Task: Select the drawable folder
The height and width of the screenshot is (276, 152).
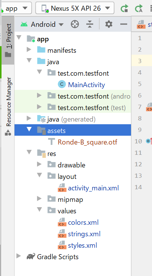Action: coord(71,165)
